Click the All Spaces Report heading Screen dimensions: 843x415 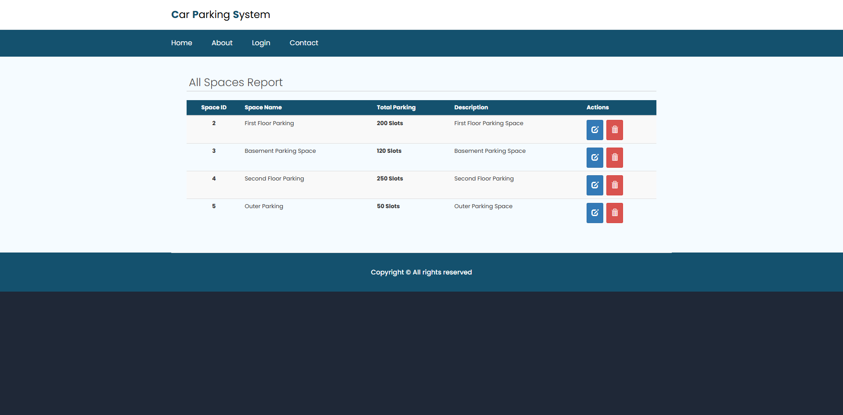click(236, 82)
